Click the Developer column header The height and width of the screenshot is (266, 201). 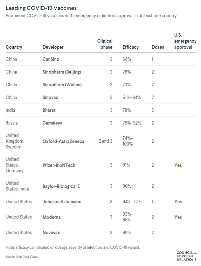click(53, 47)
